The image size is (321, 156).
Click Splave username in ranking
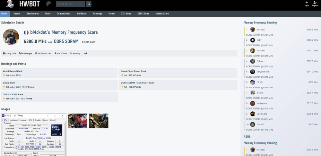click(x=260, y=61)
